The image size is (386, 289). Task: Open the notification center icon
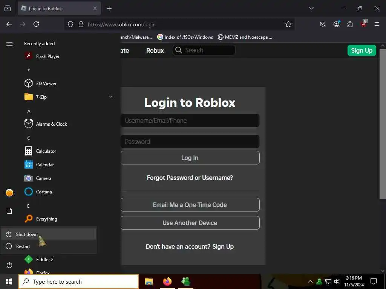pyautogui.click(x=374, y=281)
